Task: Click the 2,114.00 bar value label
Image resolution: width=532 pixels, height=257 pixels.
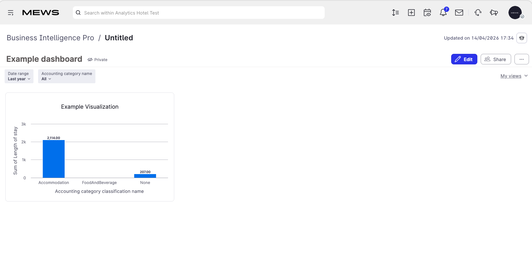Action: click(54, 138)
